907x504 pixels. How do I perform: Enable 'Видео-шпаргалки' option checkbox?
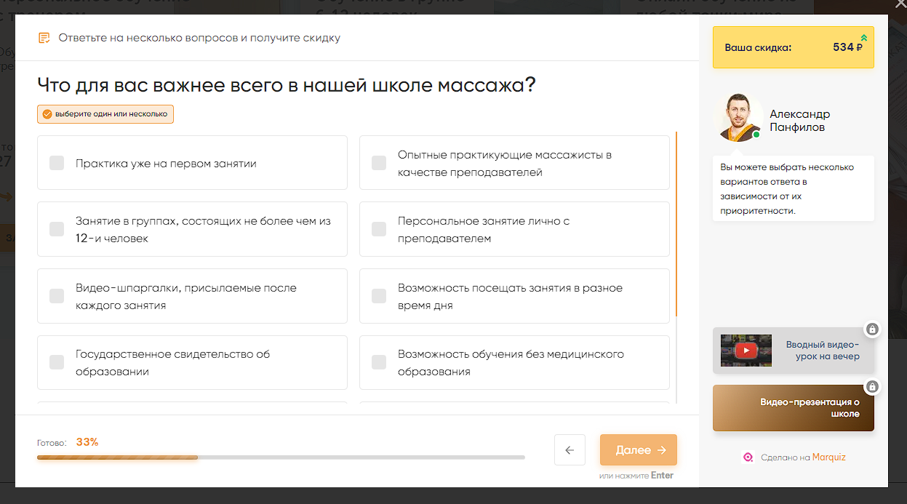pyautogui.click(x=57, y=296)
